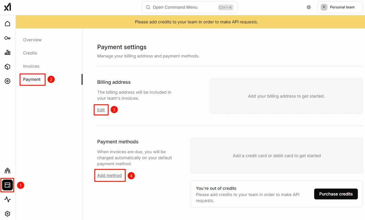This screenshot has width=365, height=220.
Task: Toggle light/dark theme sun icon
Action: tap(309, 7)
